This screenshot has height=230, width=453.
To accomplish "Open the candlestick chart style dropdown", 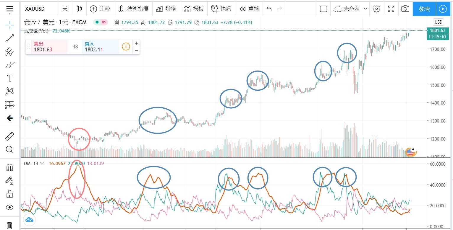I will click(79, 9).
